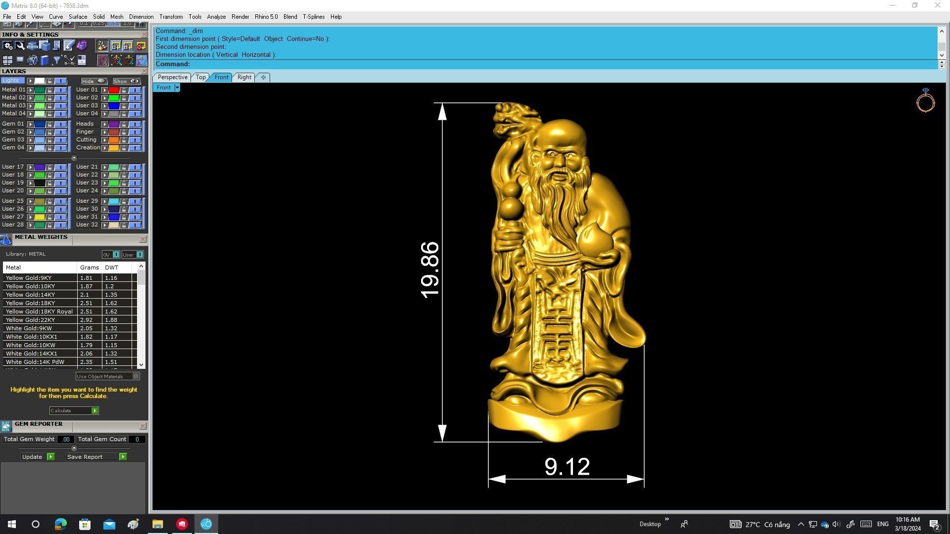
Task: Click the pyramid cone lighting icon
Action: point(102,46)
